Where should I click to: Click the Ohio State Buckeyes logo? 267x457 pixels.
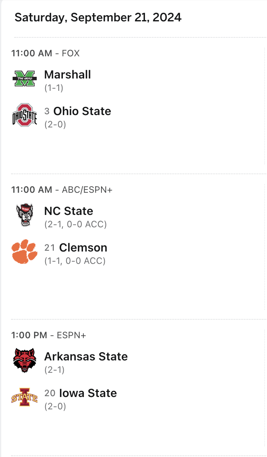pos(25,115)
